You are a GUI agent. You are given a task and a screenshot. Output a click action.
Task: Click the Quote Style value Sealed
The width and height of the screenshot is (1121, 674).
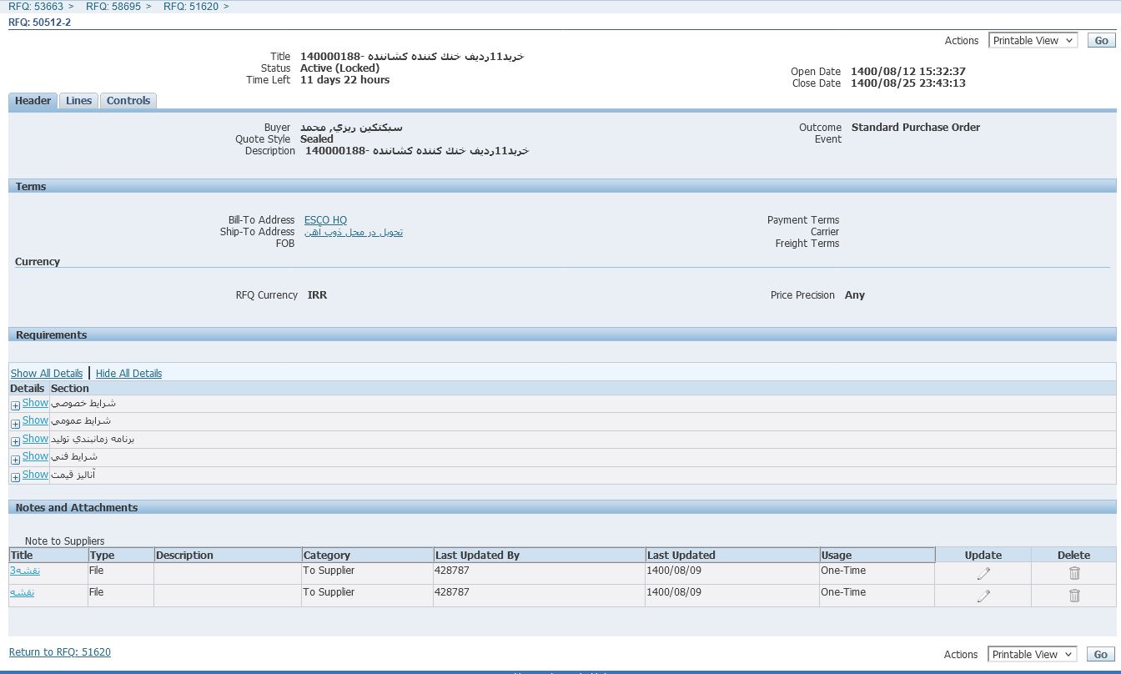tap(317, 139)
